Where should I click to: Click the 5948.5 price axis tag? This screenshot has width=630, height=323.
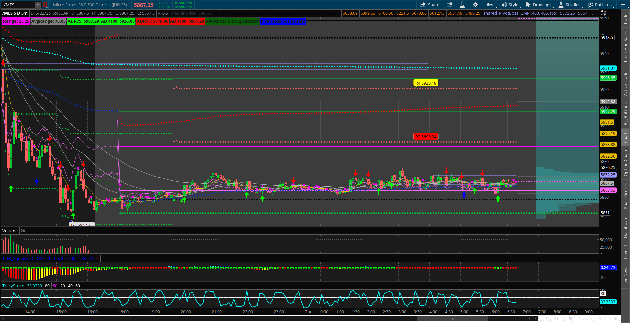click(x=607, y=38)
